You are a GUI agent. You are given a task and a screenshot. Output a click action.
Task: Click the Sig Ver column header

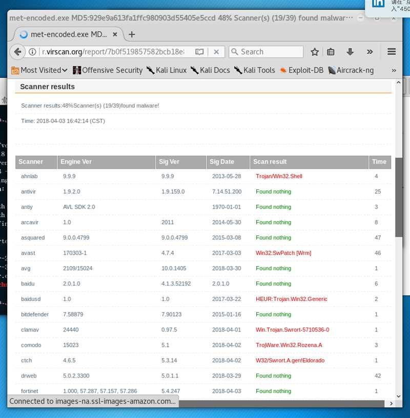(181, 162)
